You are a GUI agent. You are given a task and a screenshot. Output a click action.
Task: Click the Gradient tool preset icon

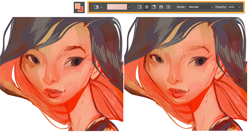(x=96, y=7)
